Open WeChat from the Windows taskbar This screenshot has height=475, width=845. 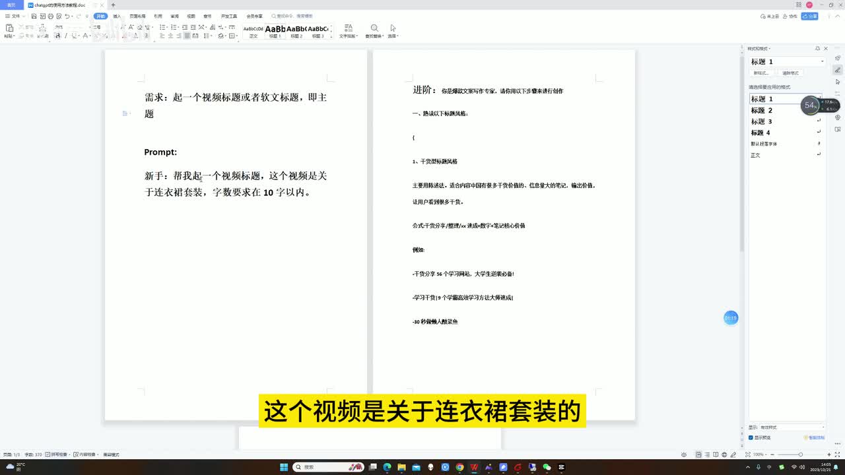pyautogui.click(x=547, y=467)
